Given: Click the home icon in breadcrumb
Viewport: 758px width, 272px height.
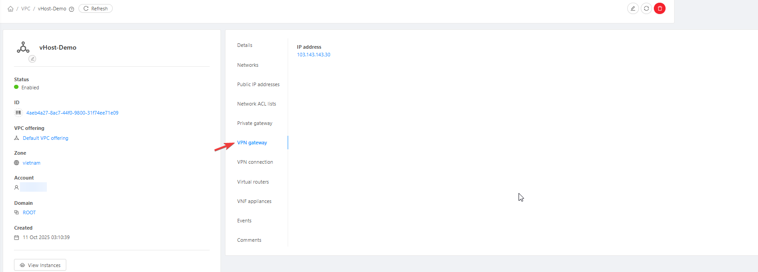Looking at the screenshot, I should coord(10,9).
